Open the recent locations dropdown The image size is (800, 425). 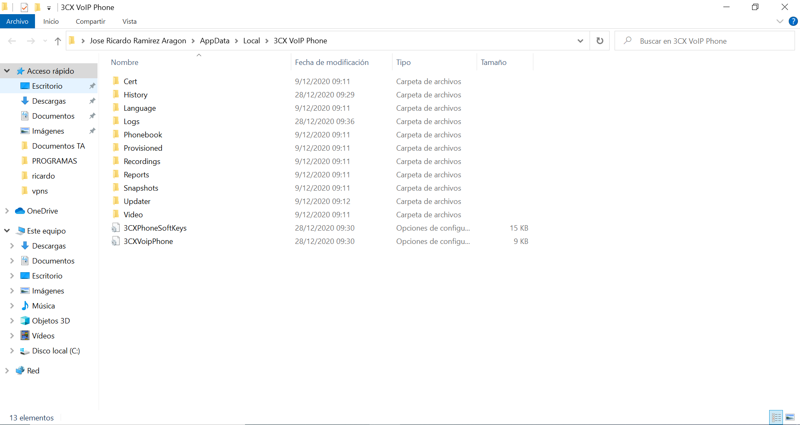coord(45,41)
